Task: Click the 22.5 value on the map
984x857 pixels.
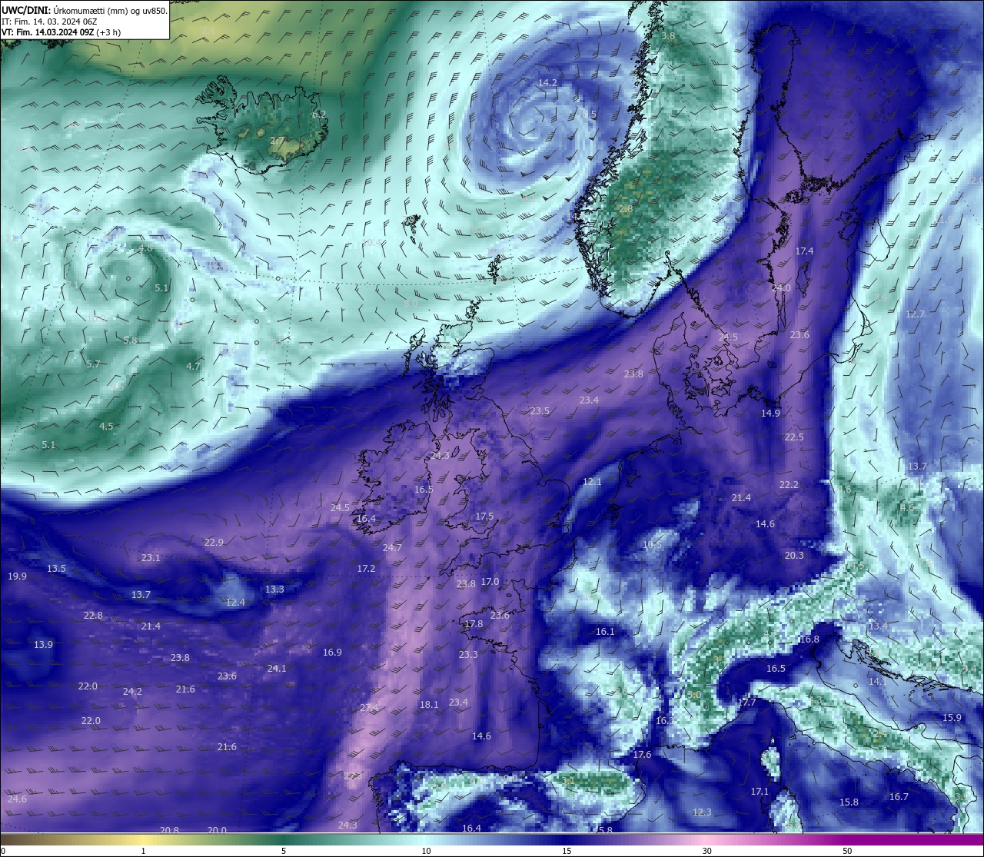Action: tap(794, 437)
